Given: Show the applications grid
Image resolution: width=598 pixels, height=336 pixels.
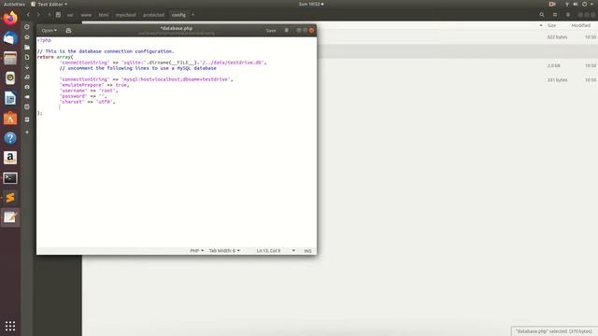Looking at the screenshot, I should point(10,326).
